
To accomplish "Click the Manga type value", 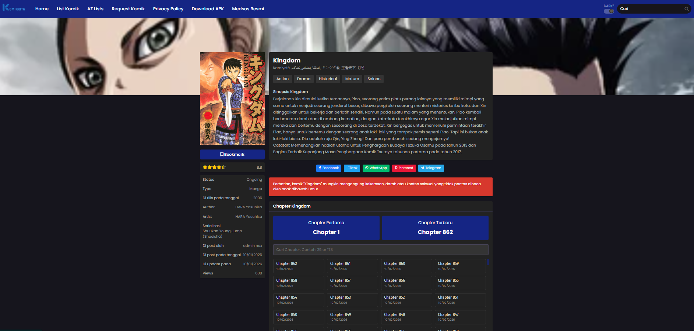I will [x=256, y=189].
